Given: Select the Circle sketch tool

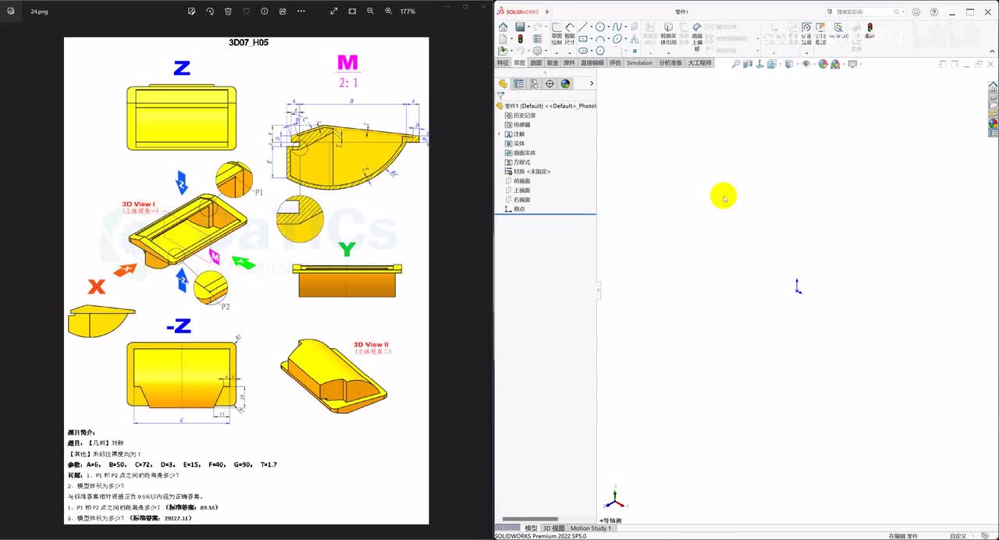Looking at the screenshot, I should pyautogui.click(x=600, y=27).
